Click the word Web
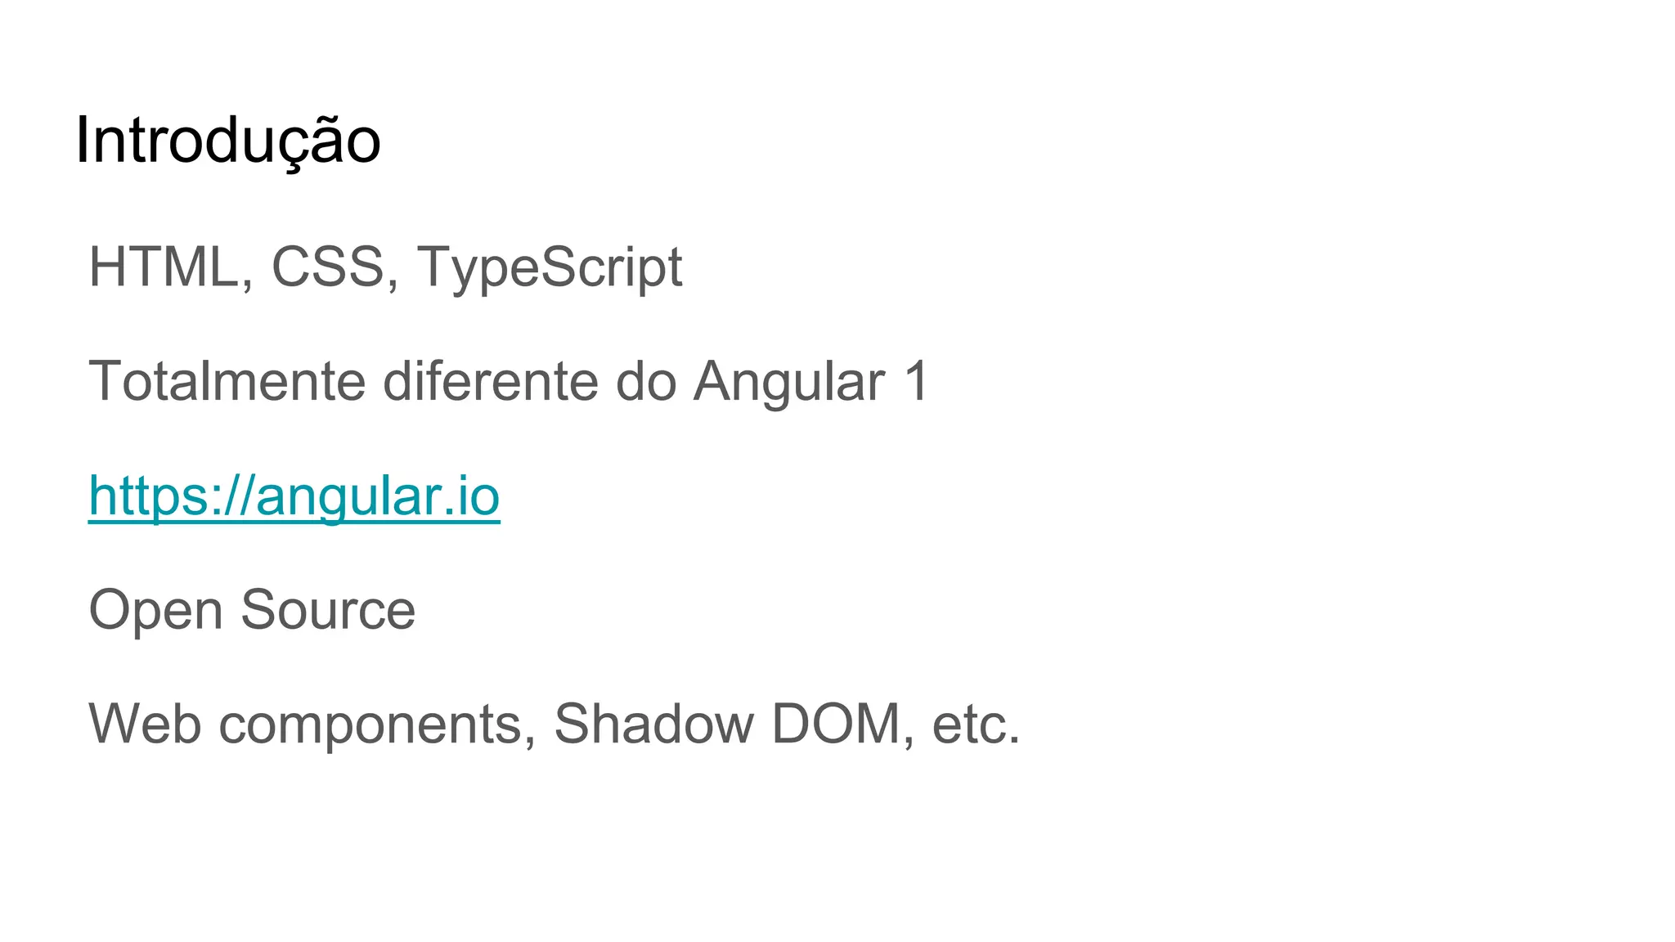 145,724
